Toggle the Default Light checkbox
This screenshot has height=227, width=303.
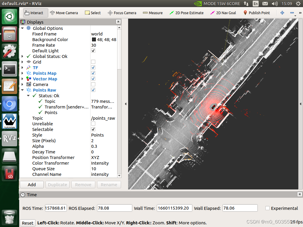(x=93, y=51)
